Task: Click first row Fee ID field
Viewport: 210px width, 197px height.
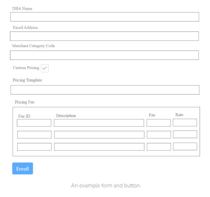Action: point(34,123)
